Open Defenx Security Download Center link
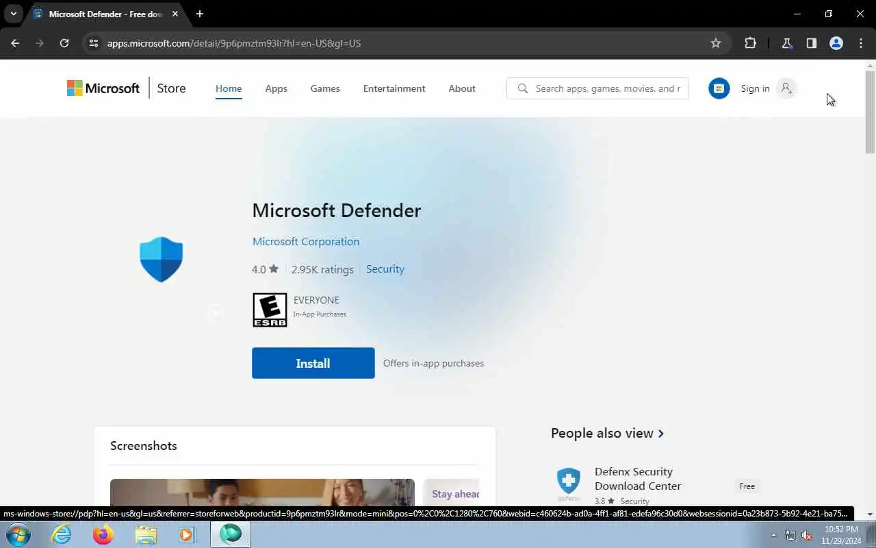Image resolution: width=876 pixels, height=548 pixels. click(638, 479)
